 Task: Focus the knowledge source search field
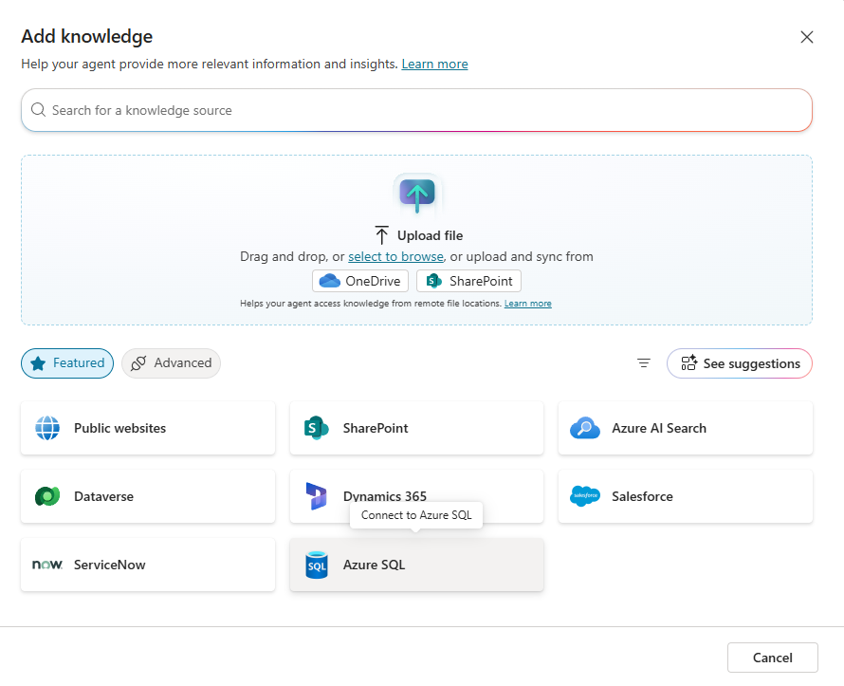point(417,110)
